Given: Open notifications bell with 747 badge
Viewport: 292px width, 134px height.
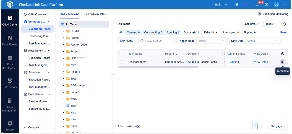Looking at the screenshot, I should 257,5.
